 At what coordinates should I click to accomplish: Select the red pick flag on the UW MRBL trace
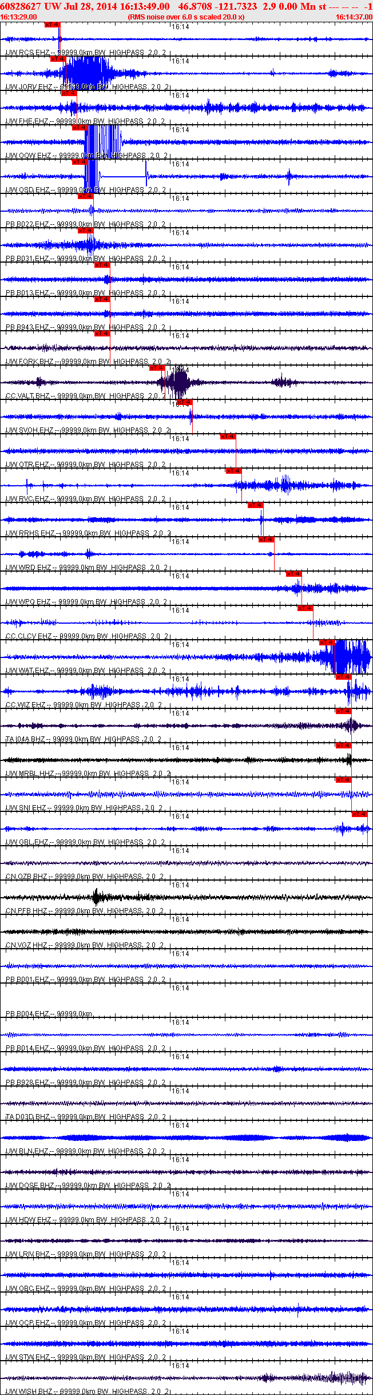click(x=343, y=746)
